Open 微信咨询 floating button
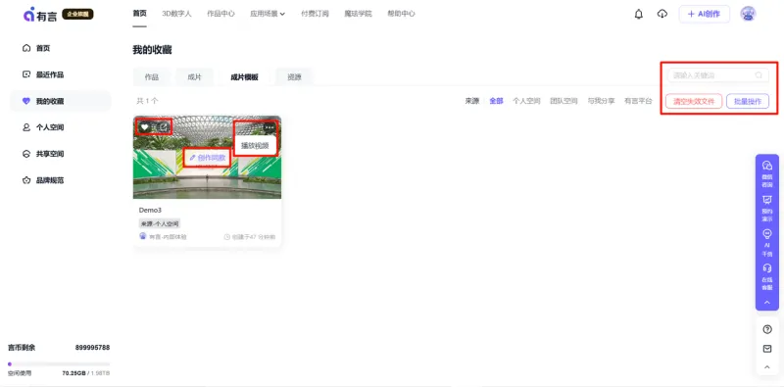The height and width of the screenshot is (387, 784). [x=767, y=173]
